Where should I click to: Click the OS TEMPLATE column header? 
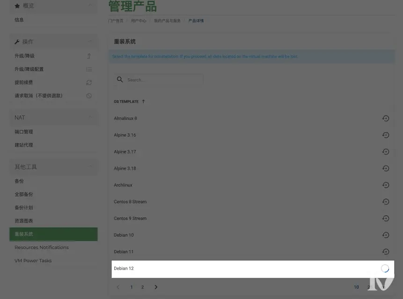click(126, 101)
